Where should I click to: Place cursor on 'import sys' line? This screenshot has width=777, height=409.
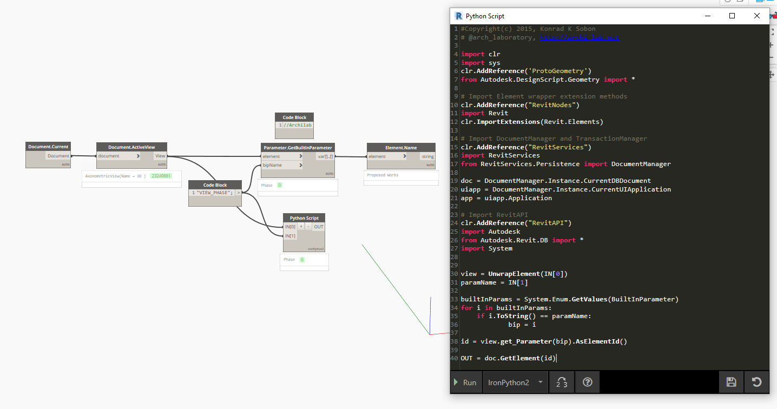point(480,63)
